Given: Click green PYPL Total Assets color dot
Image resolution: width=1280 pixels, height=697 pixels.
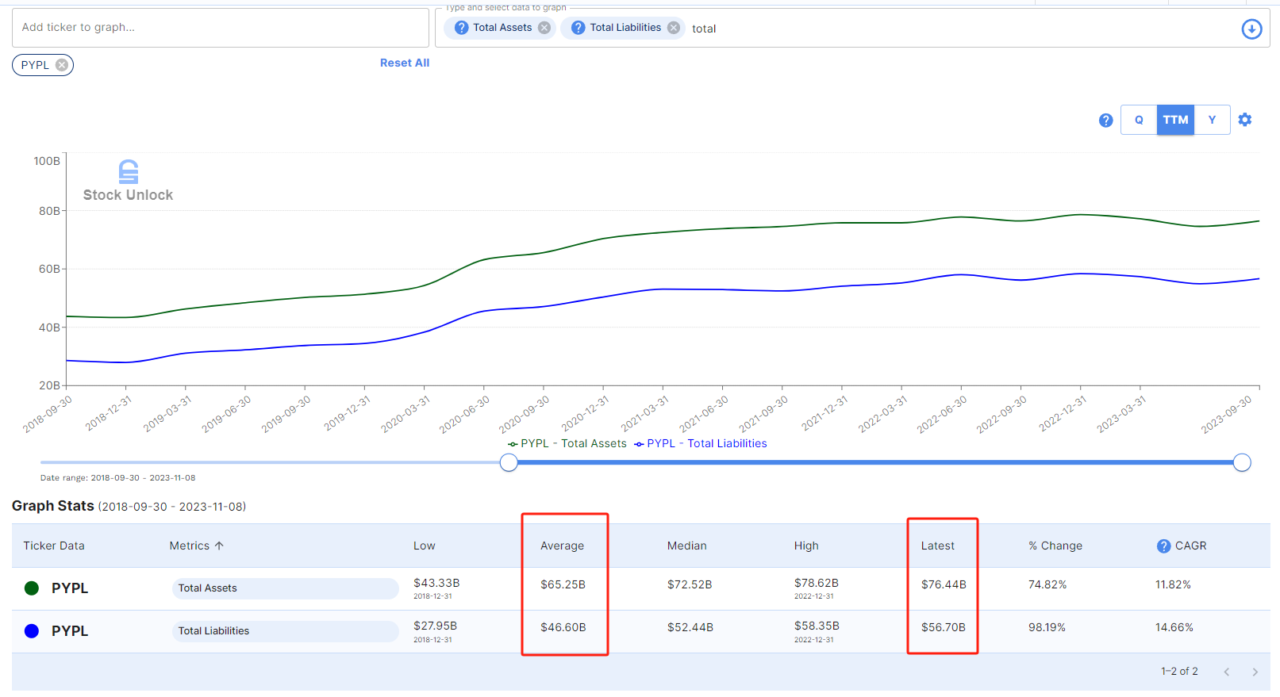Looking at the screenshot, I should point(32,588).
